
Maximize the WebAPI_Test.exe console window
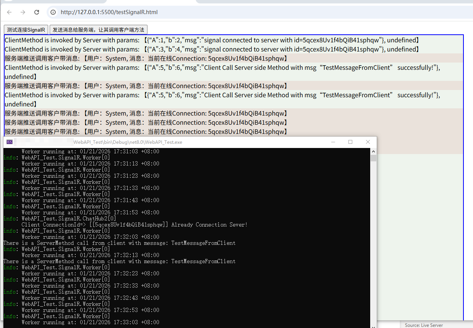click(x=350, y=142)
